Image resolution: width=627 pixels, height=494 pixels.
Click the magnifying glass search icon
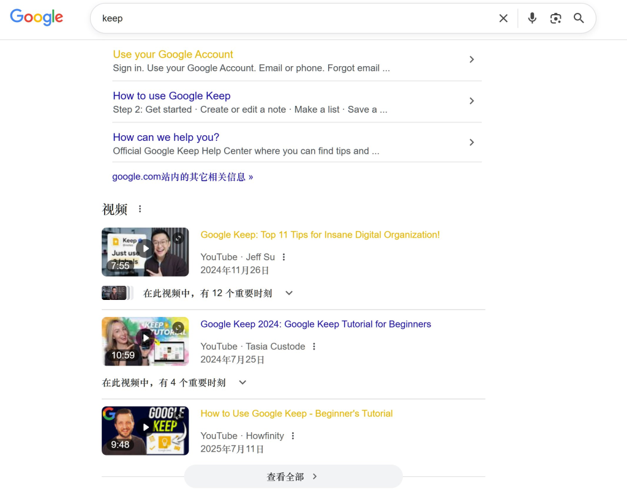pyautogui.click(x=578, y=18)
